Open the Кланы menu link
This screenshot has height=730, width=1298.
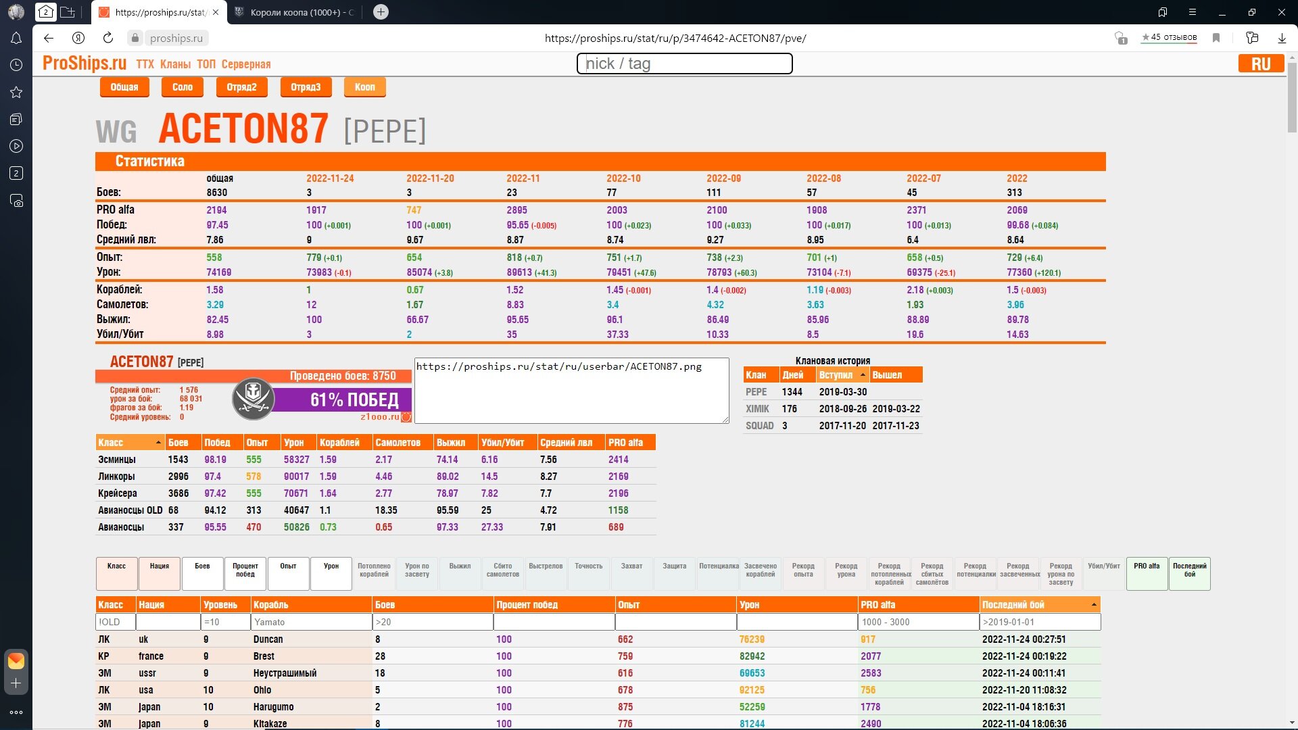point(175,64)
